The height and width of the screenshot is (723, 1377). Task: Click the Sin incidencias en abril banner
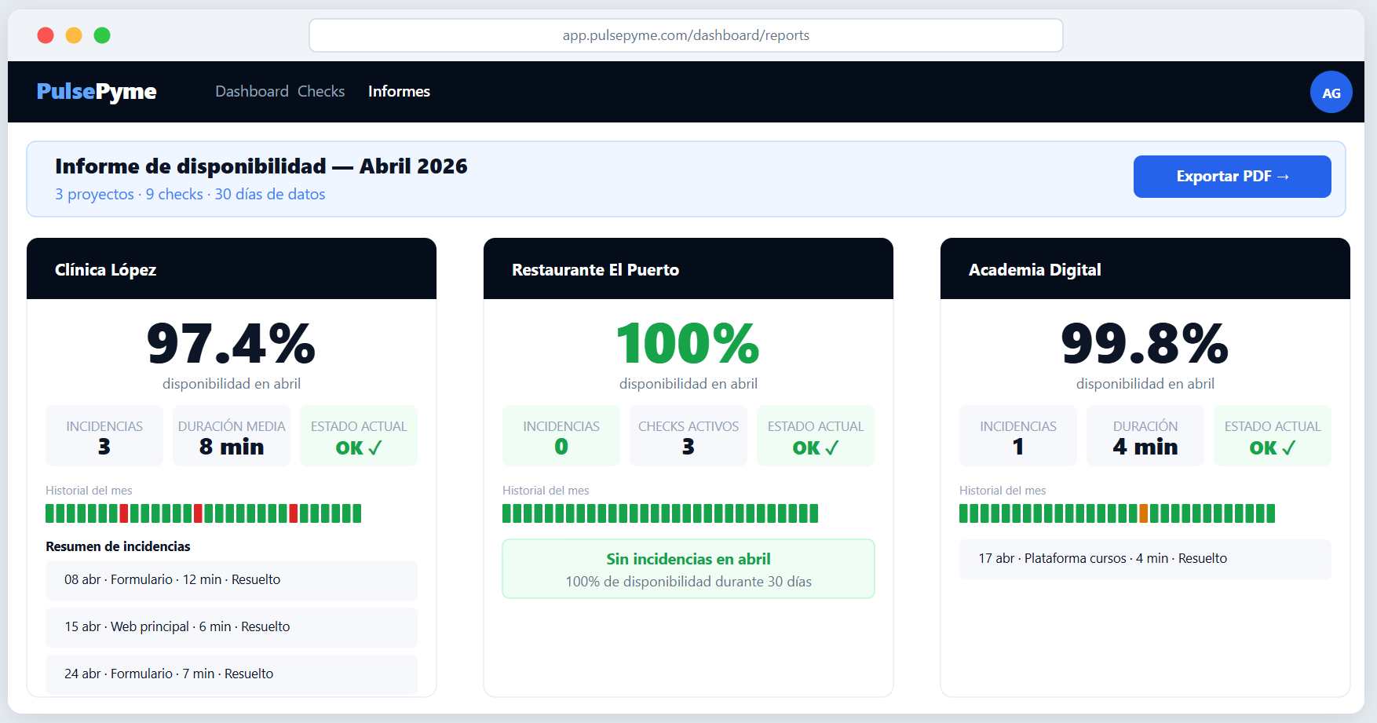[688, 569]
